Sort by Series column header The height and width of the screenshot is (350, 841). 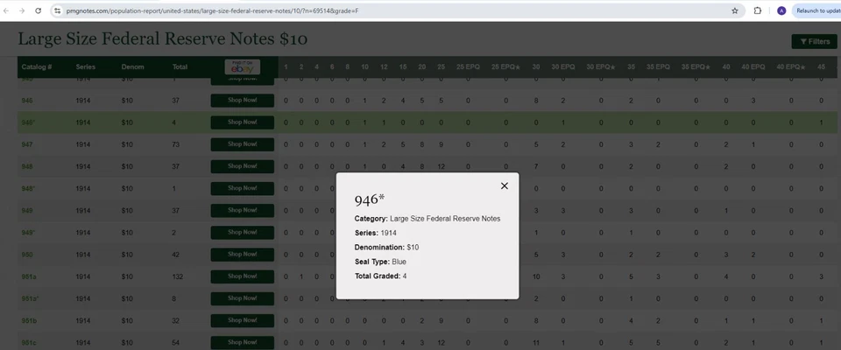(x=85, y=67)
